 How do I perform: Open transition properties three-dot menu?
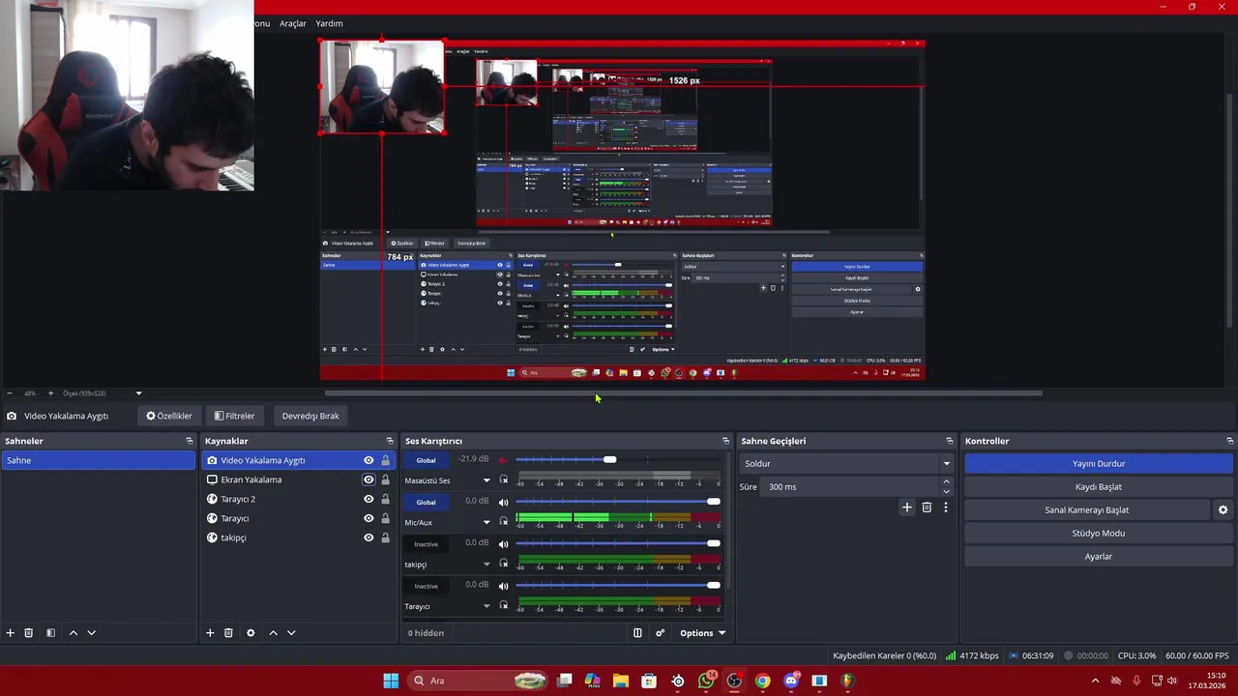point(946,507)
